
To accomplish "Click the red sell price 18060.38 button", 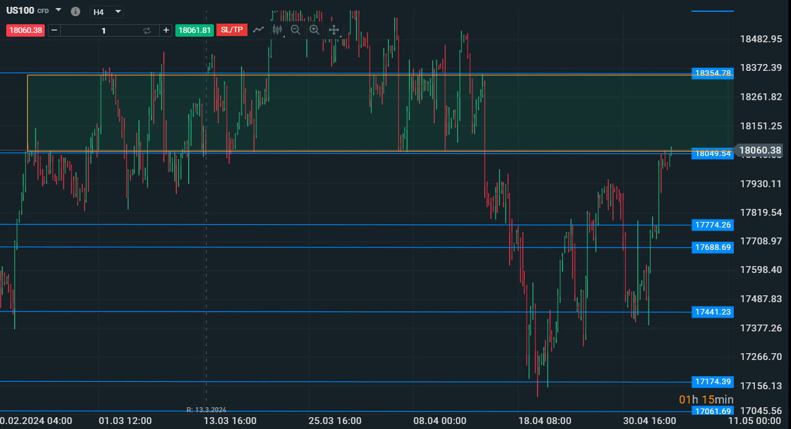I will tap(25, 30).
